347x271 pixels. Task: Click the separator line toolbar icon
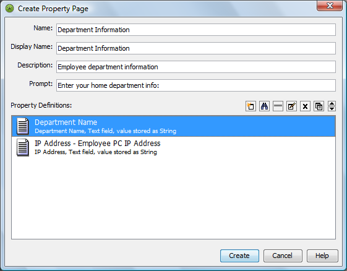(x=278, y=106)
